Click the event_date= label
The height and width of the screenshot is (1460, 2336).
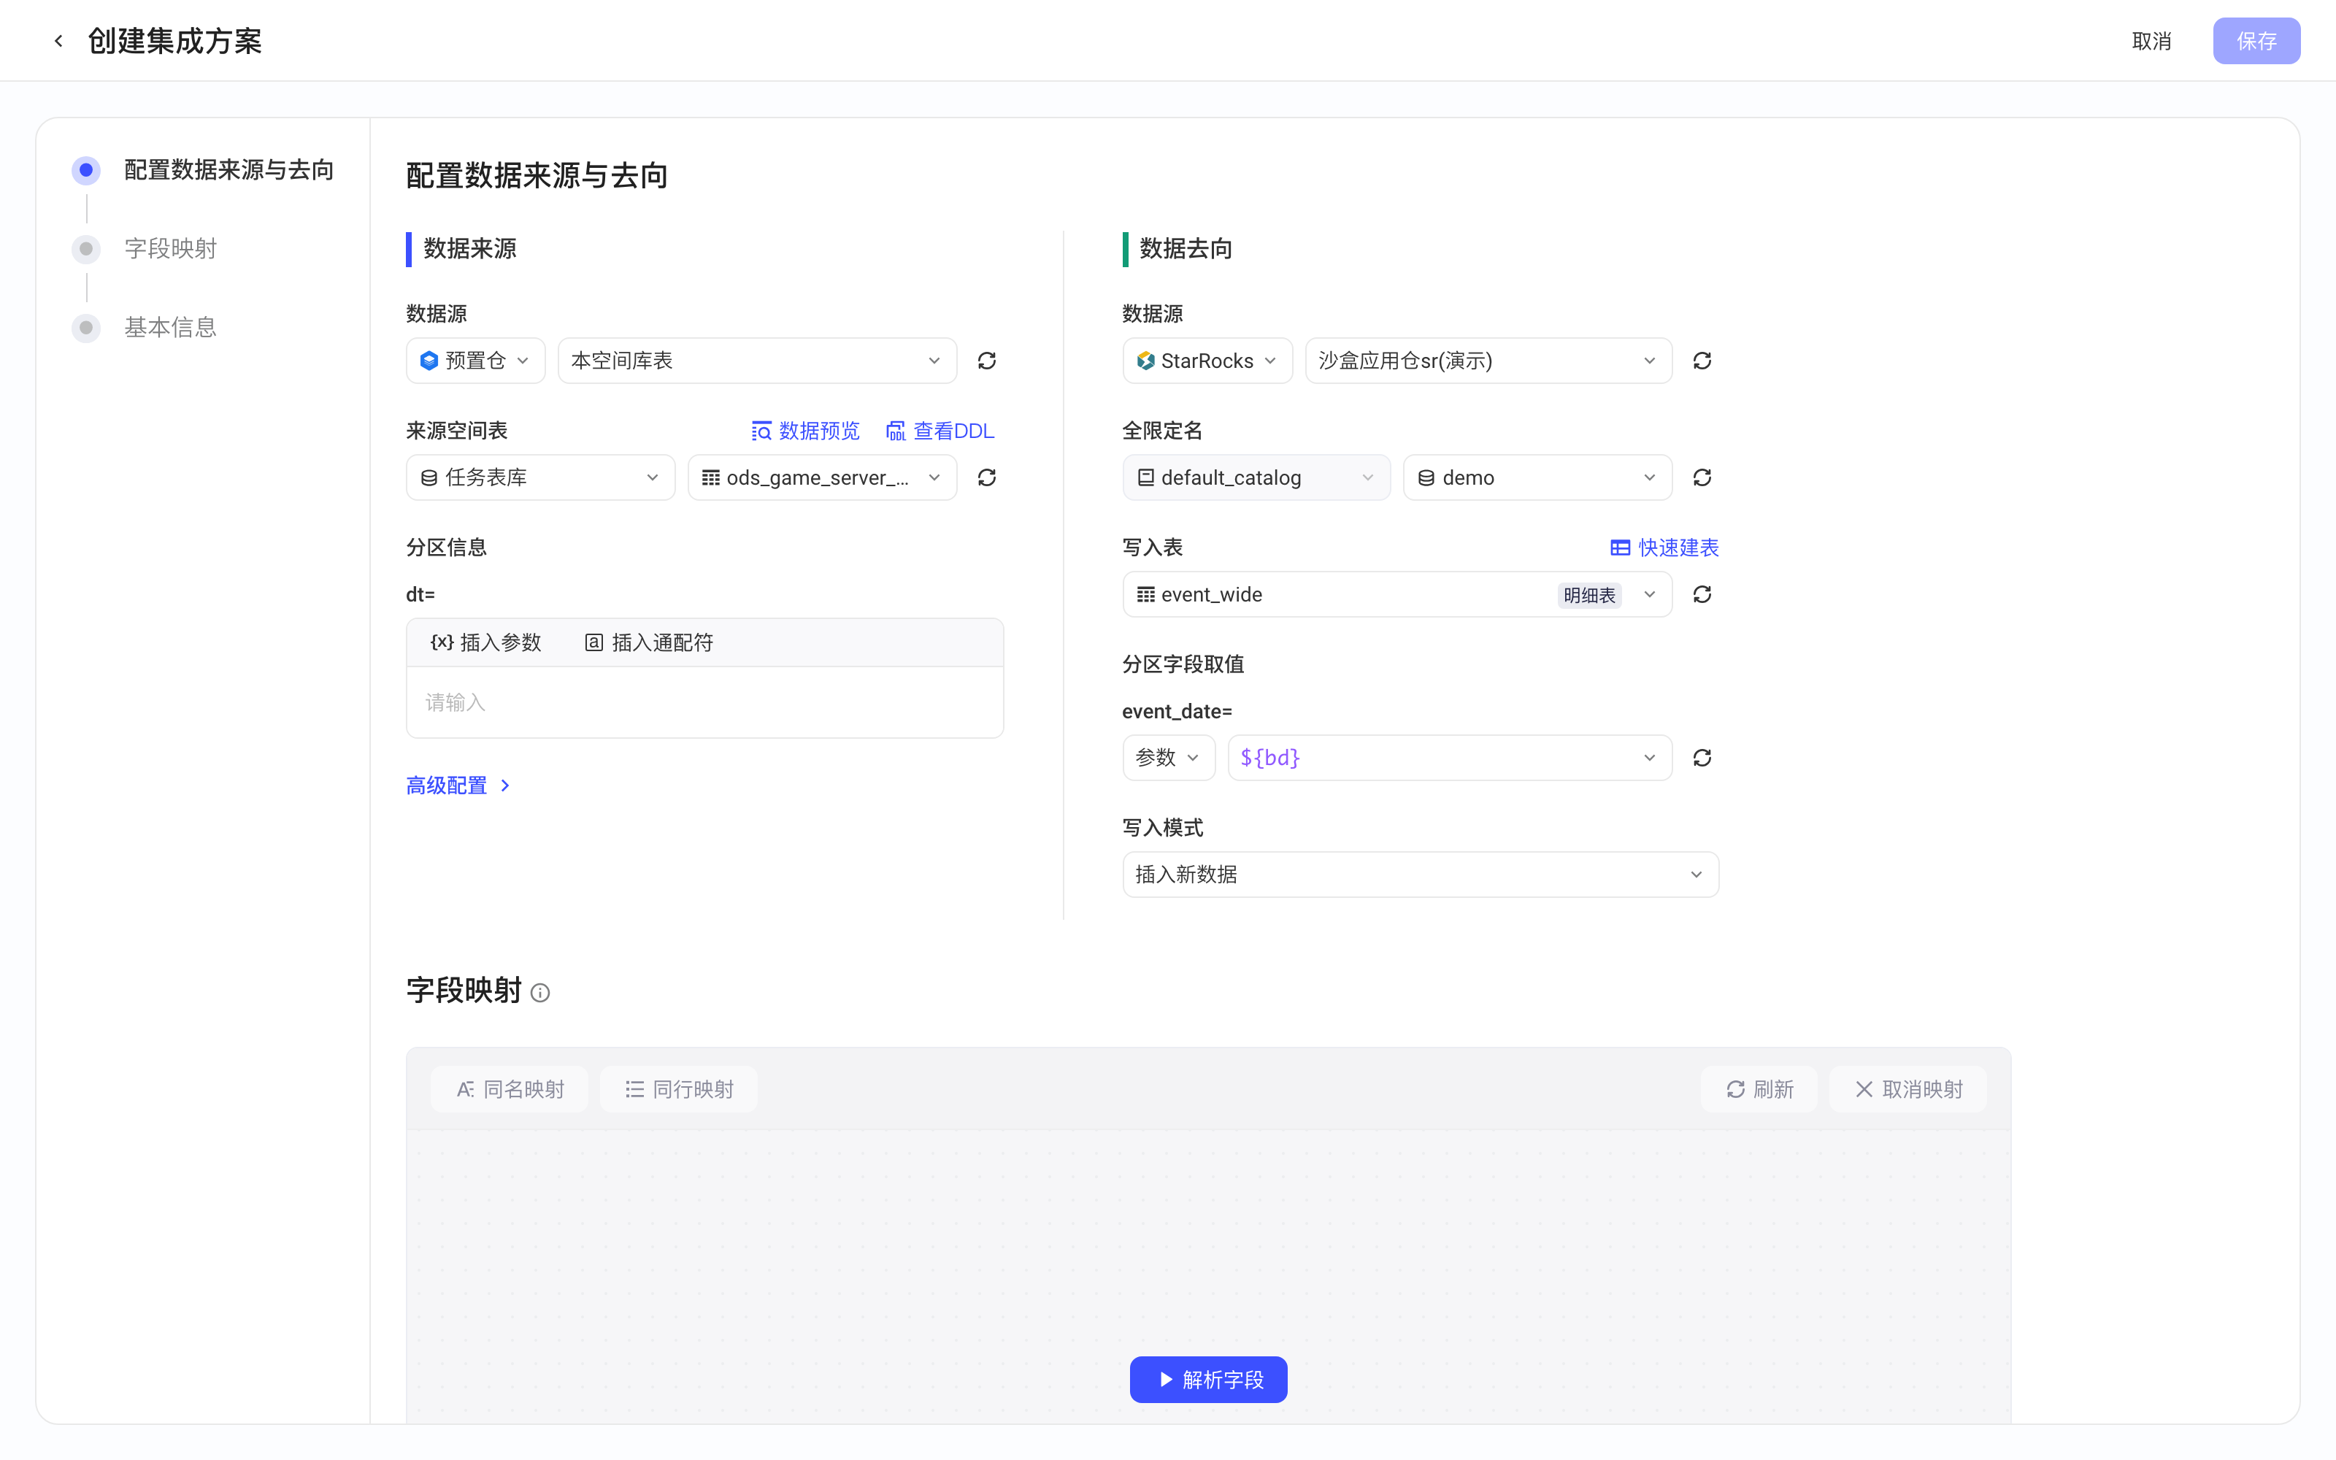pyautogui.click(x=1177, y=712)
